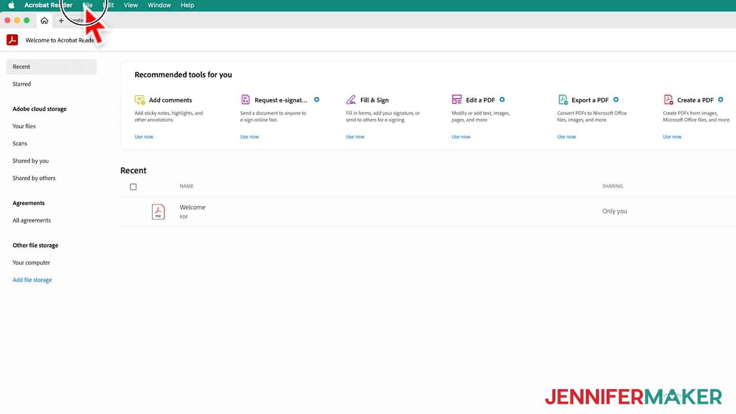
Task: Click Use now under Create a PDF
Action: pyautogui.click(x=672, y=137)
